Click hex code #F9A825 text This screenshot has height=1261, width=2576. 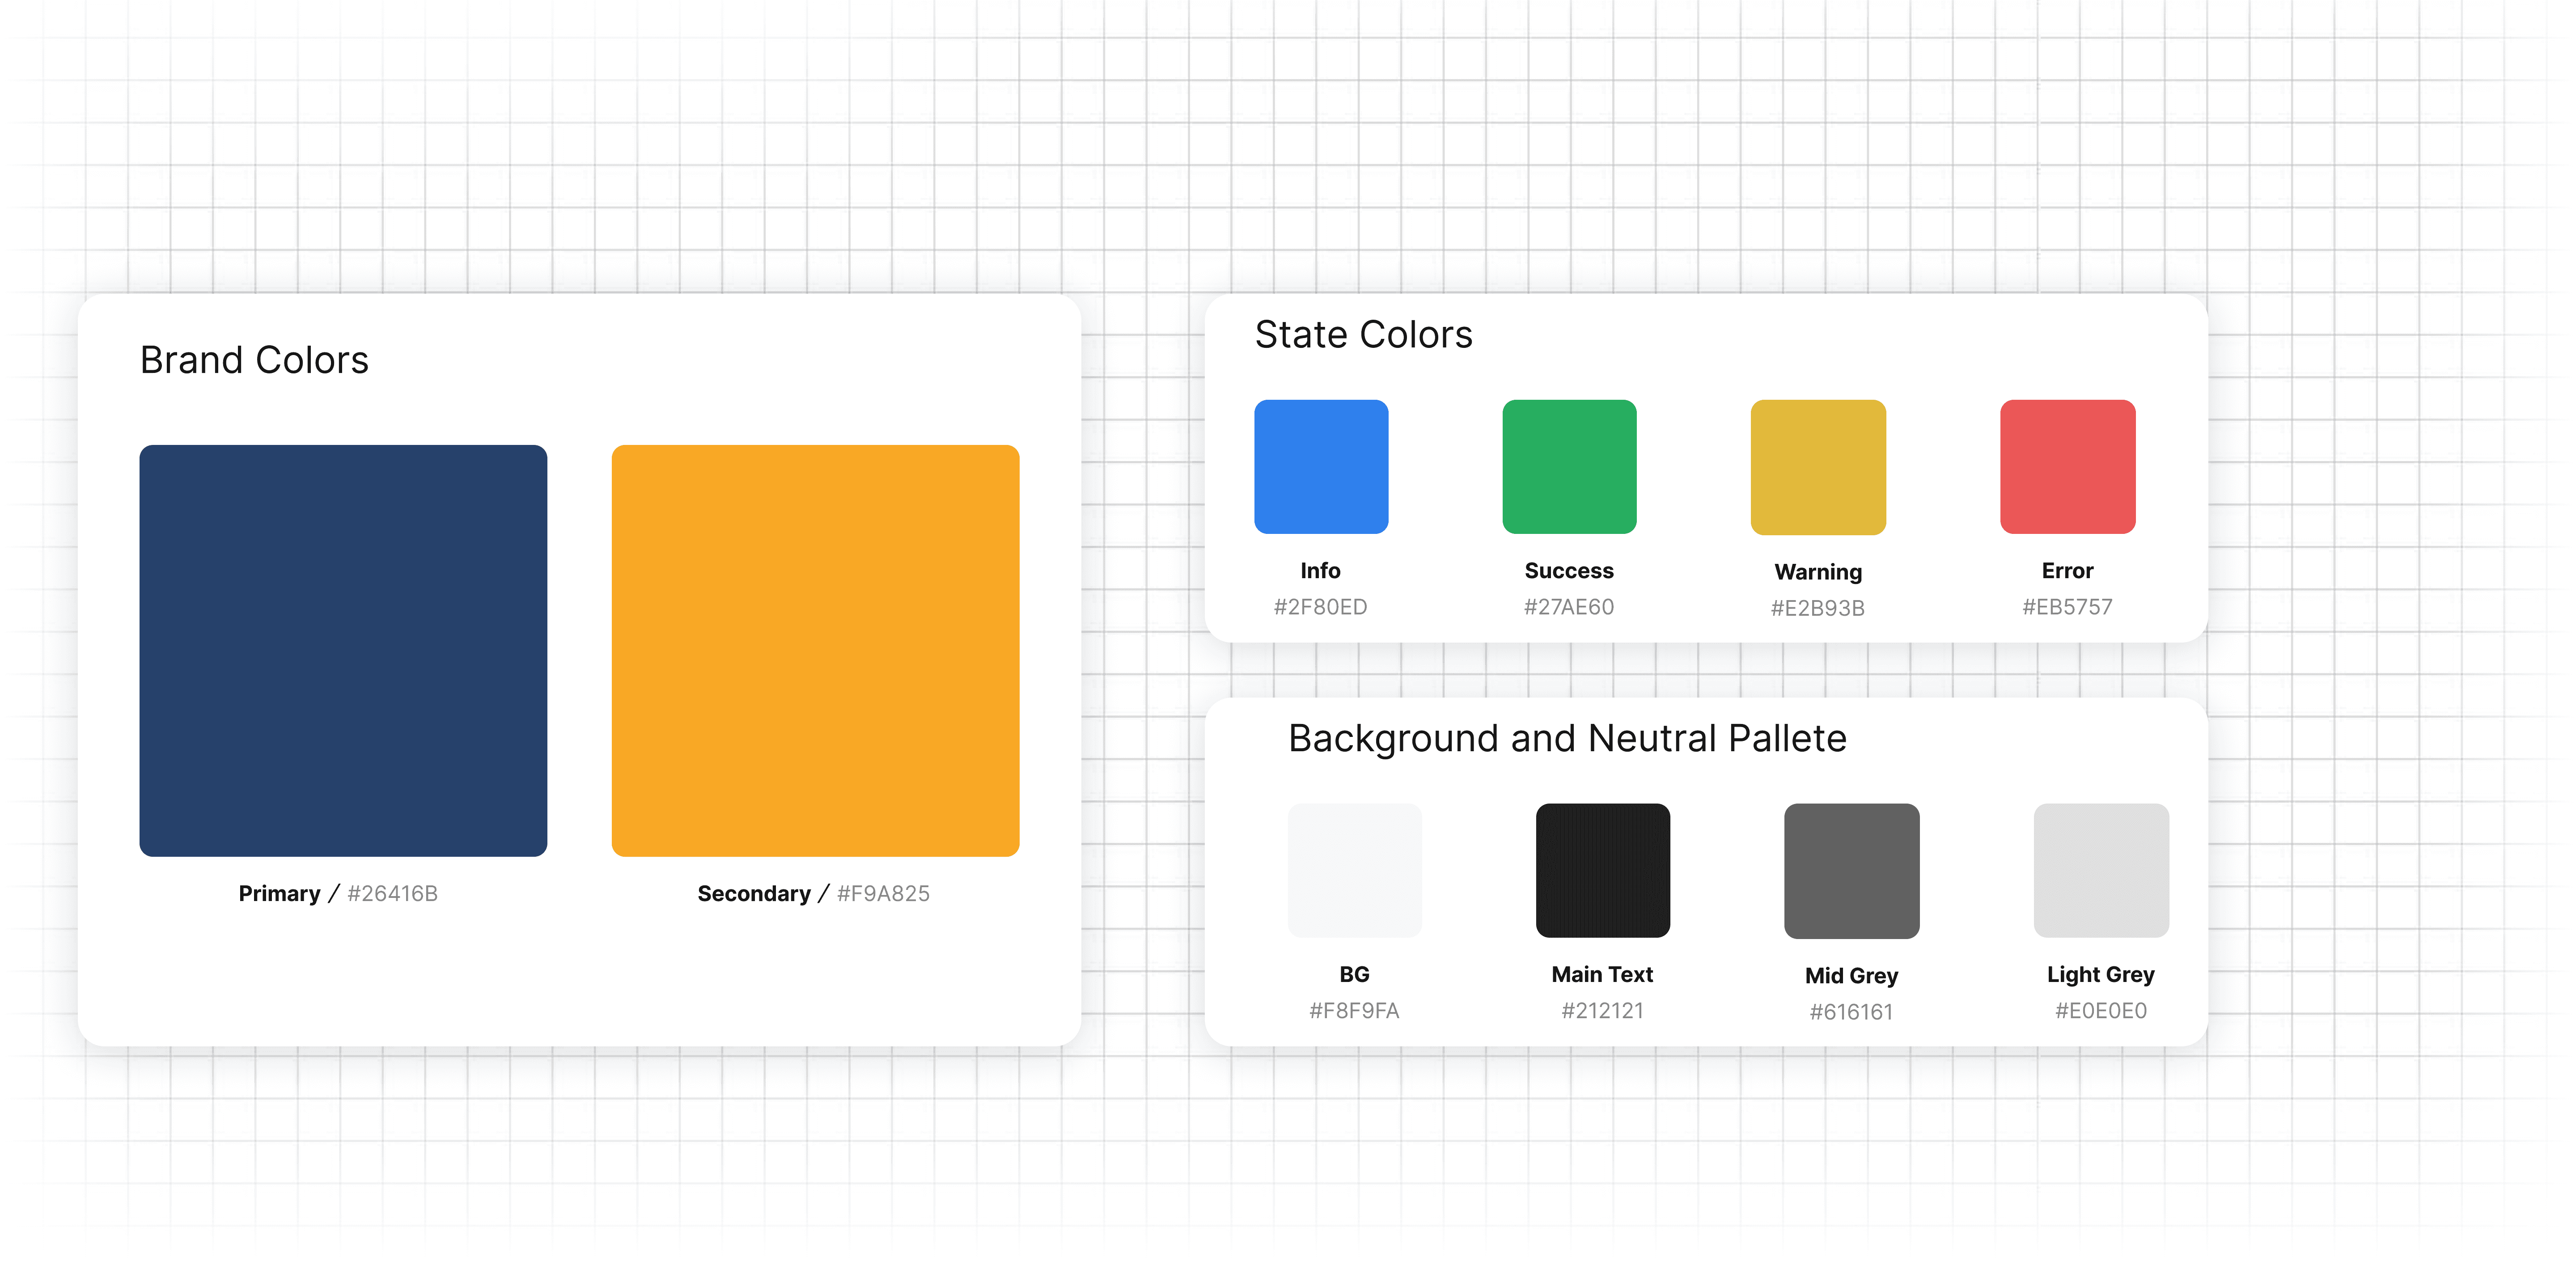pos(883,894)
